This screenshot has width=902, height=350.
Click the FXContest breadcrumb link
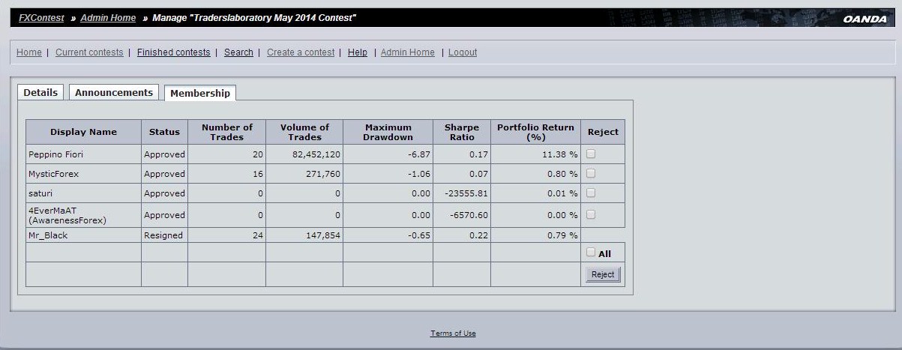click(41, 18)
